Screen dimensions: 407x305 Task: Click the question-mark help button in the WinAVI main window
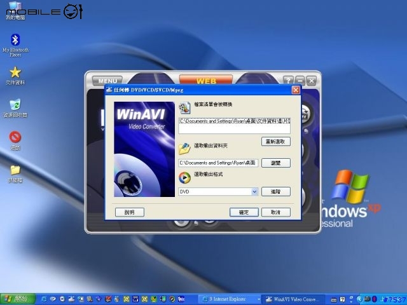[288, 81]
